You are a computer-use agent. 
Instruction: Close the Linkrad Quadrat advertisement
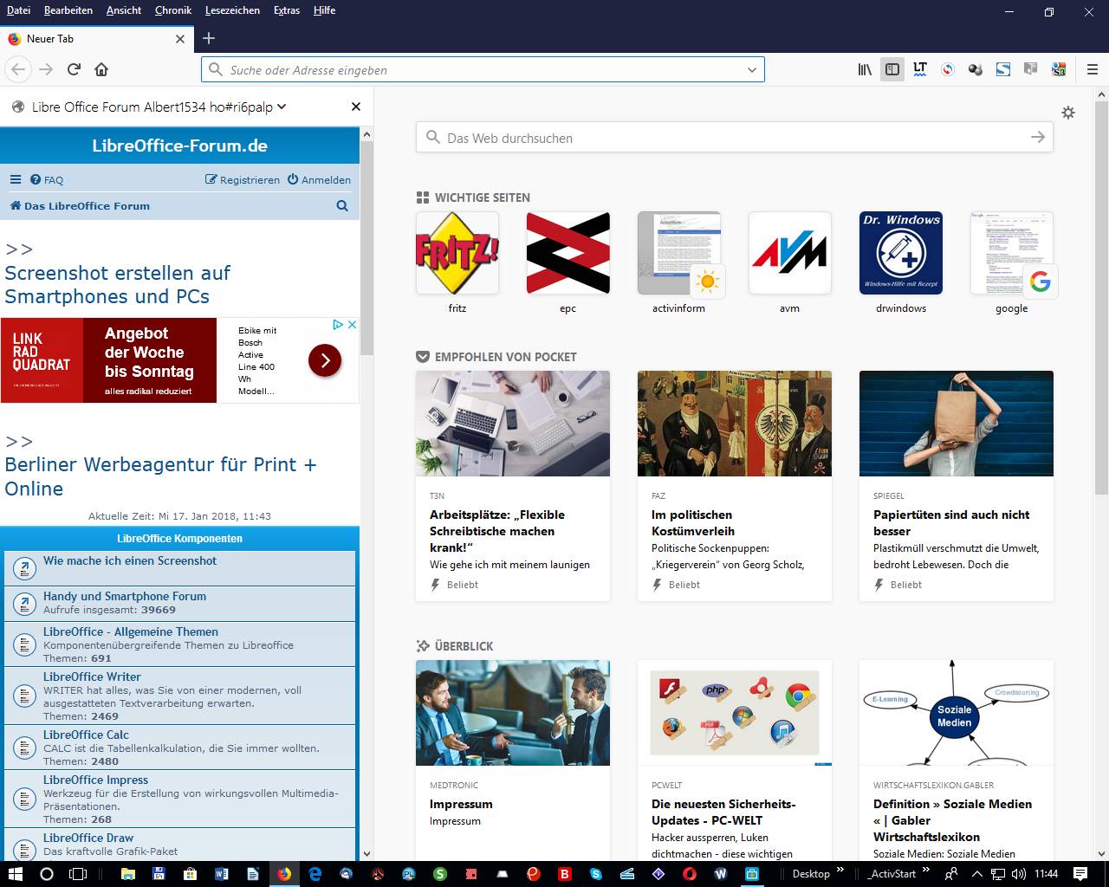pos(352,325)
